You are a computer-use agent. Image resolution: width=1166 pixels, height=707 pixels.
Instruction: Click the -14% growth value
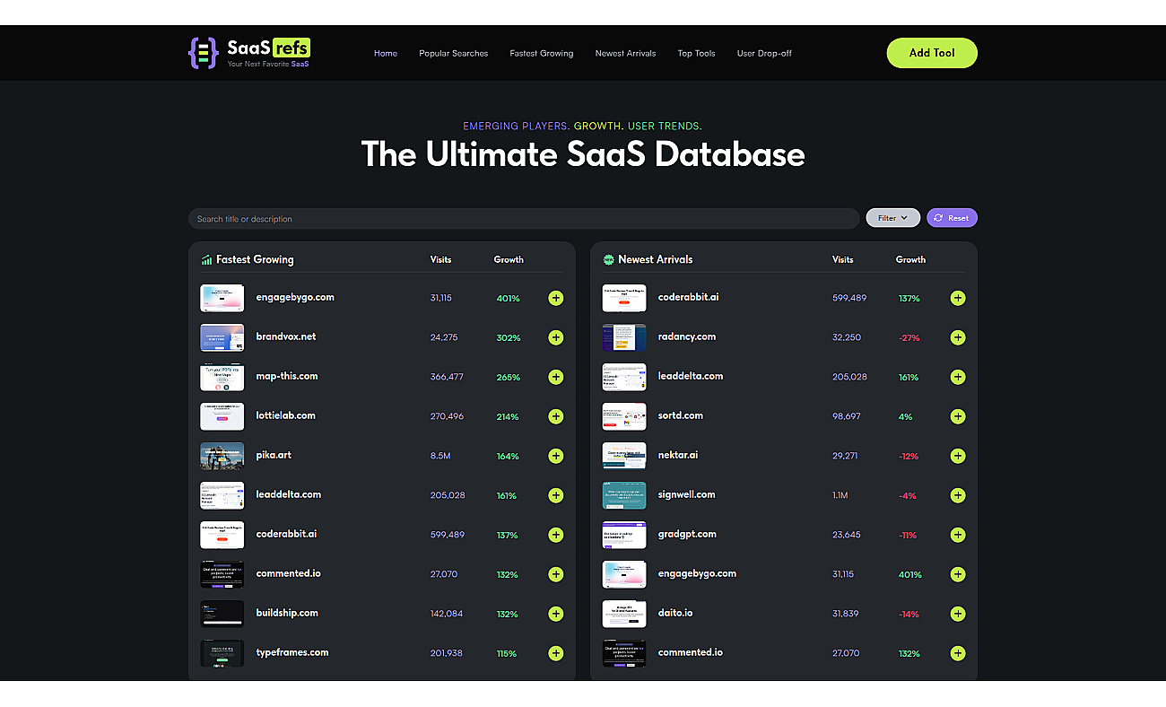coord(909,614)
